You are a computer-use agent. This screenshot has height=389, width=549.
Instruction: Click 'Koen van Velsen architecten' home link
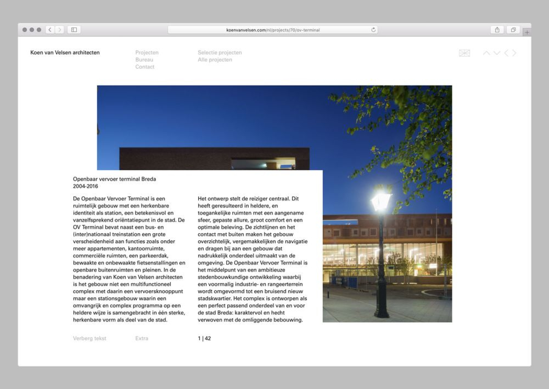65,52
